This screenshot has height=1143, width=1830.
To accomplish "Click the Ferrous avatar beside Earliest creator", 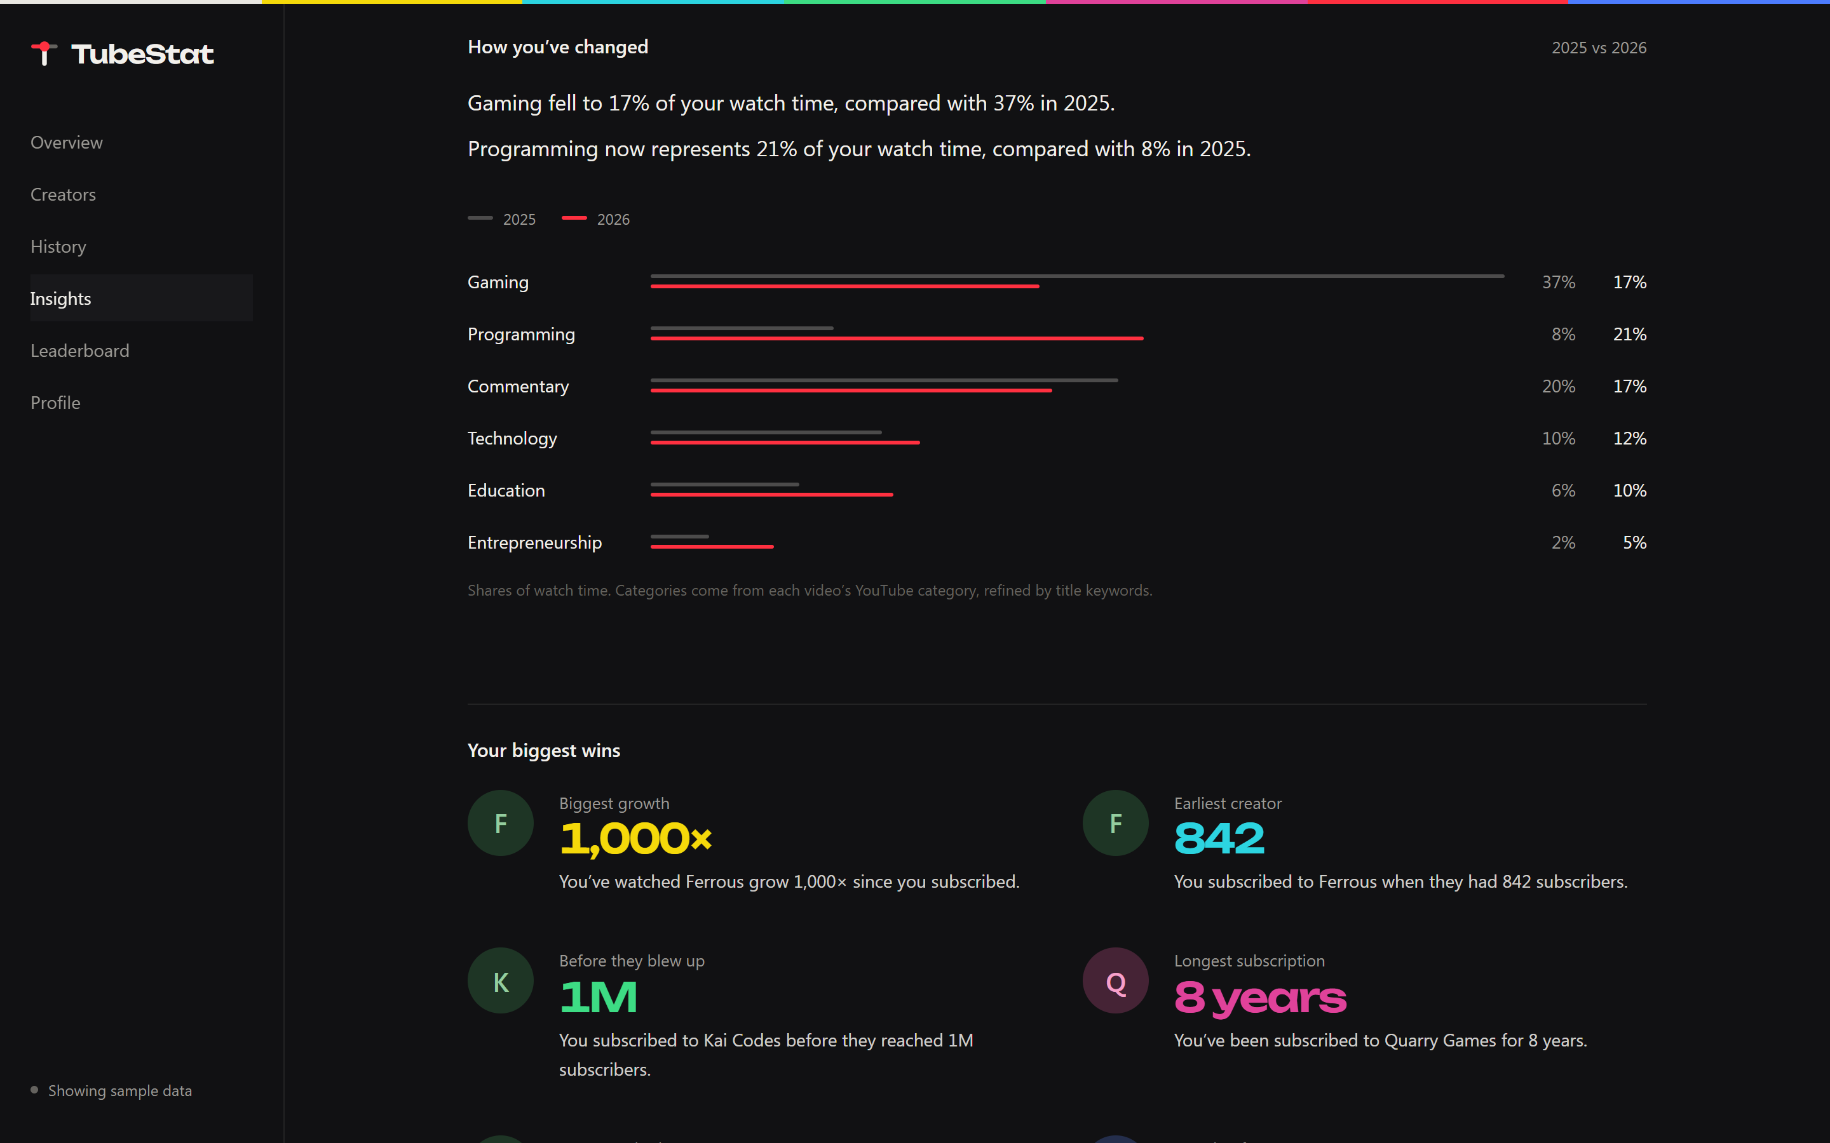I will tap(1115, 823).
